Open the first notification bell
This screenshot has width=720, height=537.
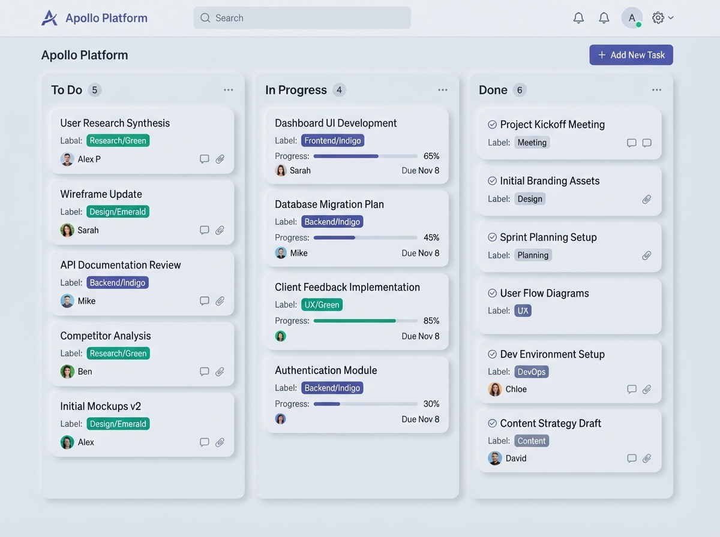[578, 18]
